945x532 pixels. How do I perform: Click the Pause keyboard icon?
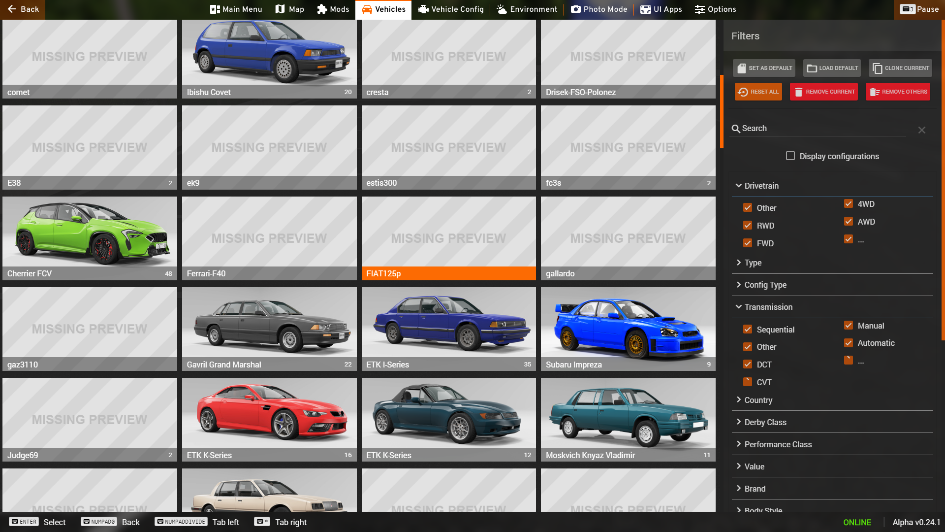[x=908, y=9]
